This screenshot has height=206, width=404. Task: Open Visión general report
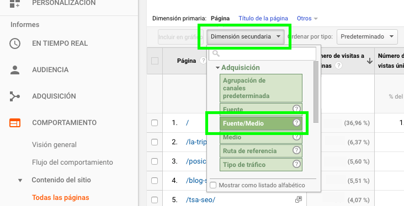point(55,145)
